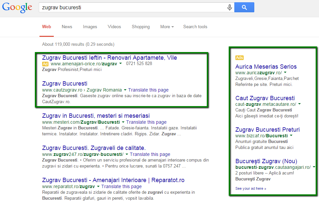Open the Aurica Meserias Serios ad

266,67
